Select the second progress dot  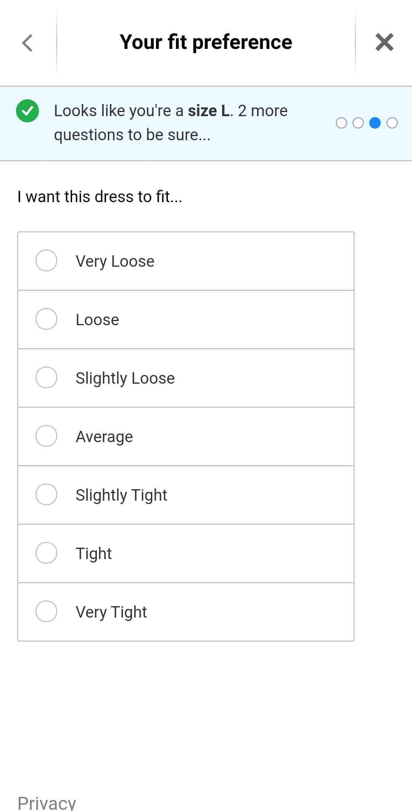point(358,123)
